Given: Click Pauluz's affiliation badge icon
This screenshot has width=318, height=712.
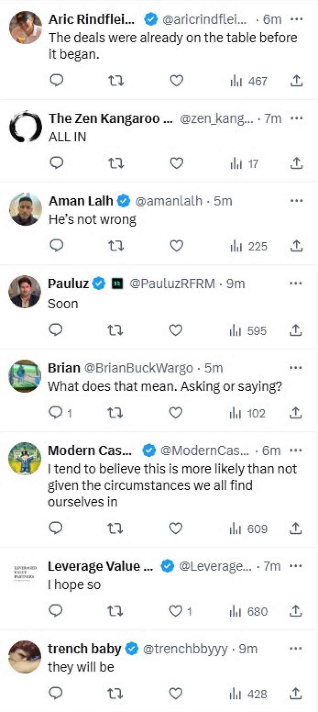Looking at the screenshot, I should coord(117,283).
